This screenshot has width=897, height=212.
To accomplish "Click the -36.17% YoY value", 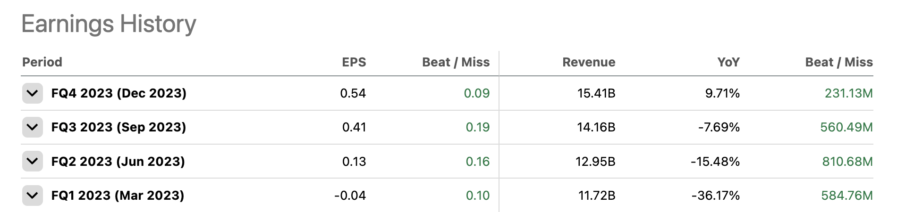I will pos(715,196).
